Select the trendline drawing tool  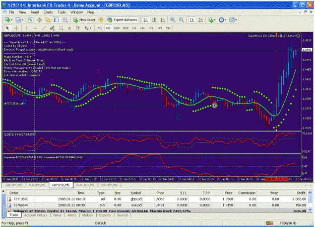(43, 28)
